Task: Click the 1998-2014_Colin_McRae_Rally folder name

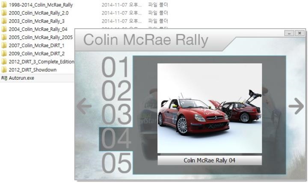Action: pyautogui.click(x=41, y=5)
